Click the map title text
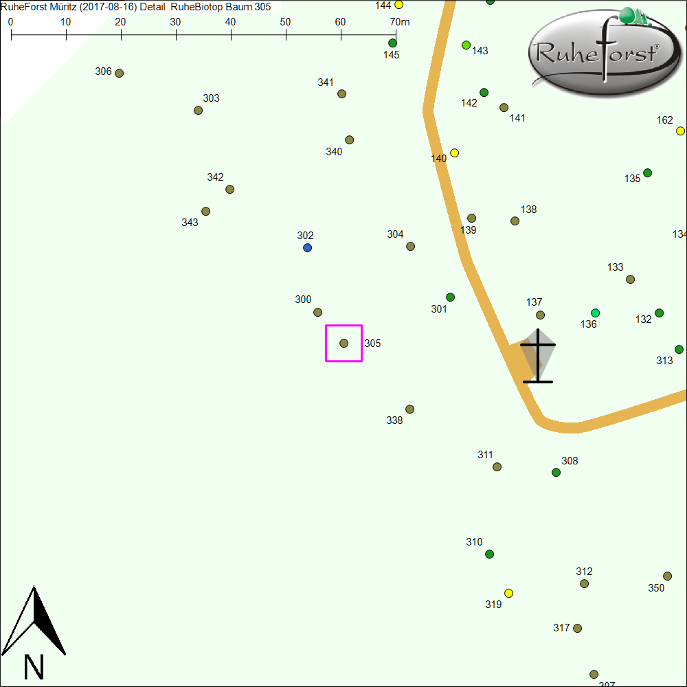Screen dimensions: 687x687 tap(136, 7)
